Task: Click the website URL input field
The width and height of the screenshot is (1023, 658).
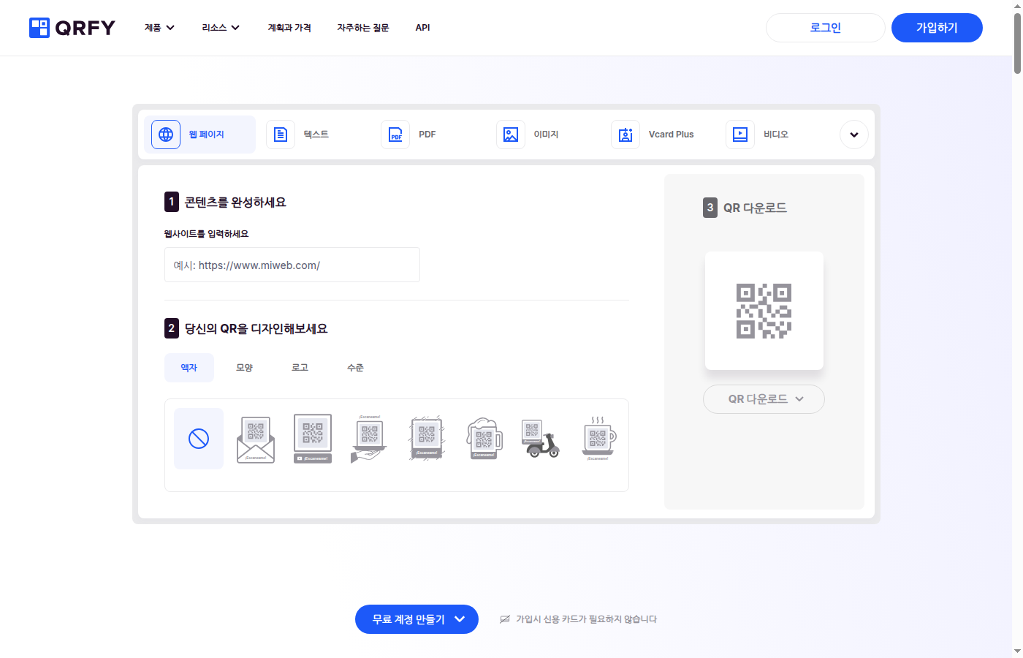Action: coord(292,265)
